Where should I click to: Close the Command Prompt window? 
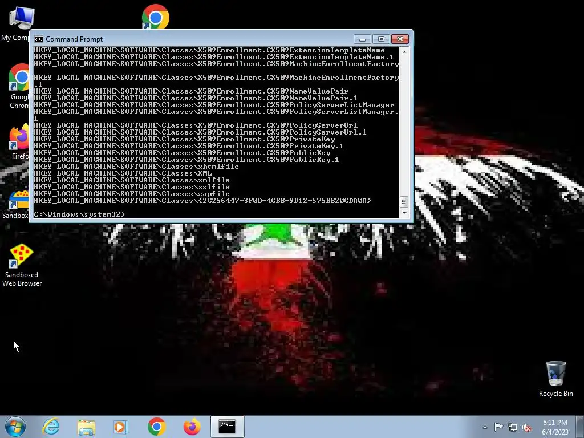pyautogui.click(x=400, y=39)
